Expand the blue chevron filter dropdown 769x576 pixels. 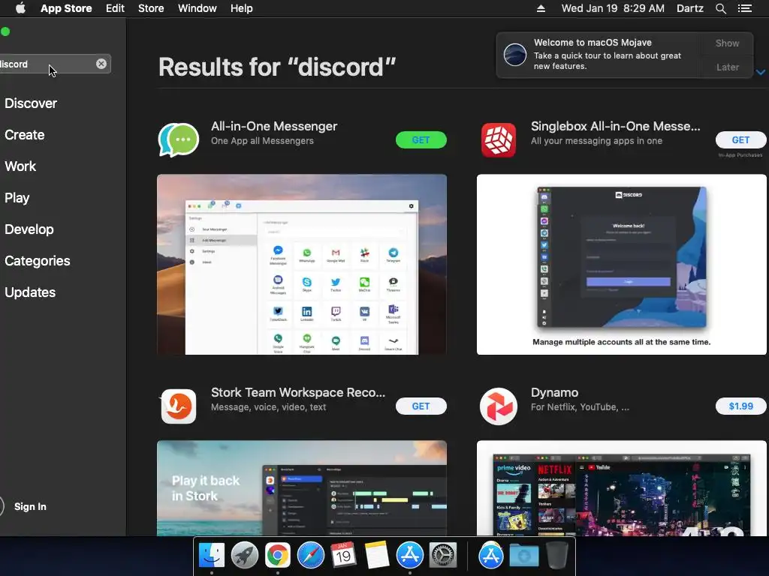coord(760,72)
